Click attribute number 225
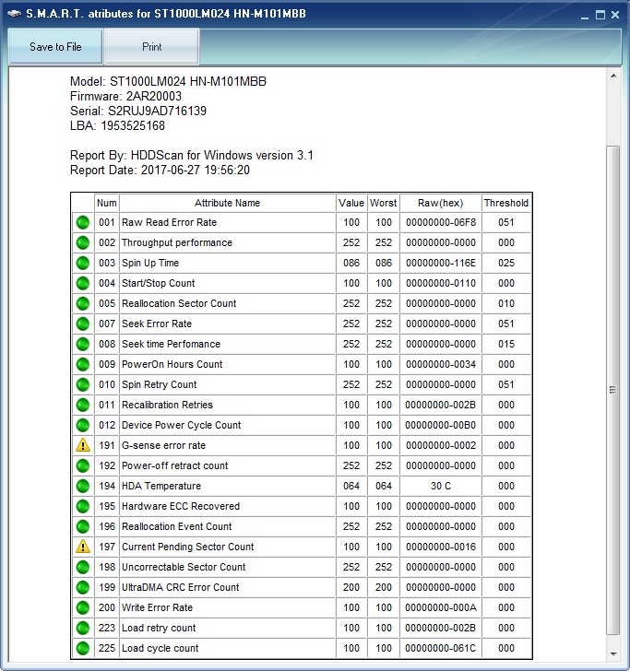The image size is (630, 671). pyautogui.click(x=107, y=648)
